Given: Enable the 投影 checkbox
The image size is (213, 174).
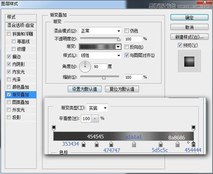Looking at the screenshot, I should [9, 117].
